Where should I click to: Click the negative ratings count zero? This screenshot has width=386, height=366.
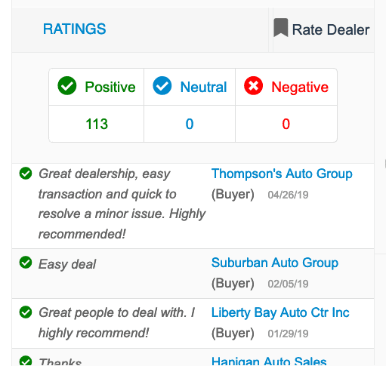[x=286, y=124]
